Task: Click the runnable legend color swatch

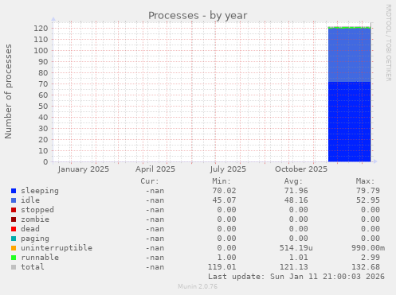Action: click(14, 258)
